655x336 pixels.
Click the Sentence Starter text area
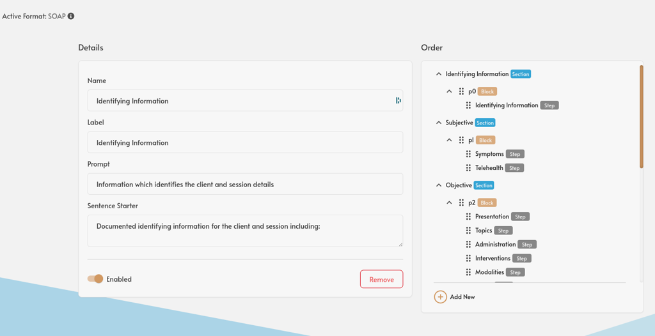tap(245, 231)
